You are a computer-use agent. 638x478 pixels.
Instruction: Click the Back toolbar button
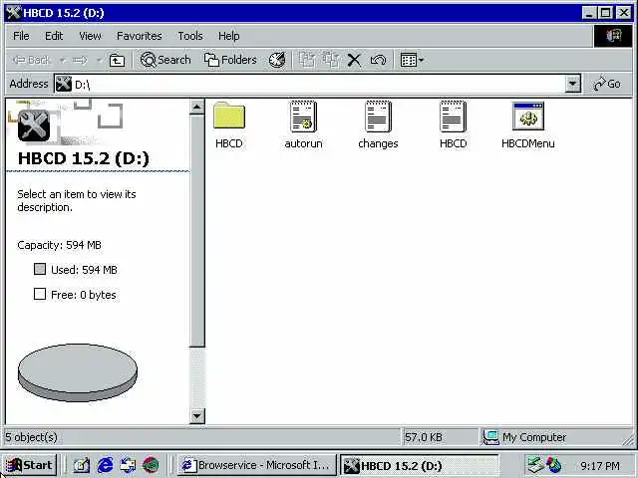tap(31, 60)
